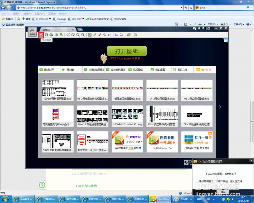
Task: Open thumbnail 低压接口装置图纸1.dwg
Action: tap(127, 90)
